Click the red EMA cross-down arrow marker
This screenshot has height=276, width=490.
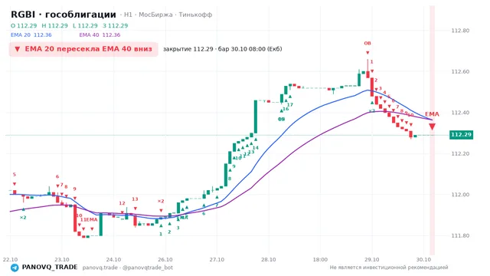(x=432, y=127)
